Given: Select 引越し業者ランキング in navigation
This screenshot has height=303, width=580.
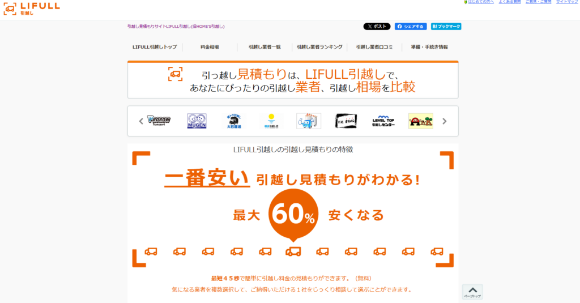Looking at the screenshot, I should click(319, 47).
